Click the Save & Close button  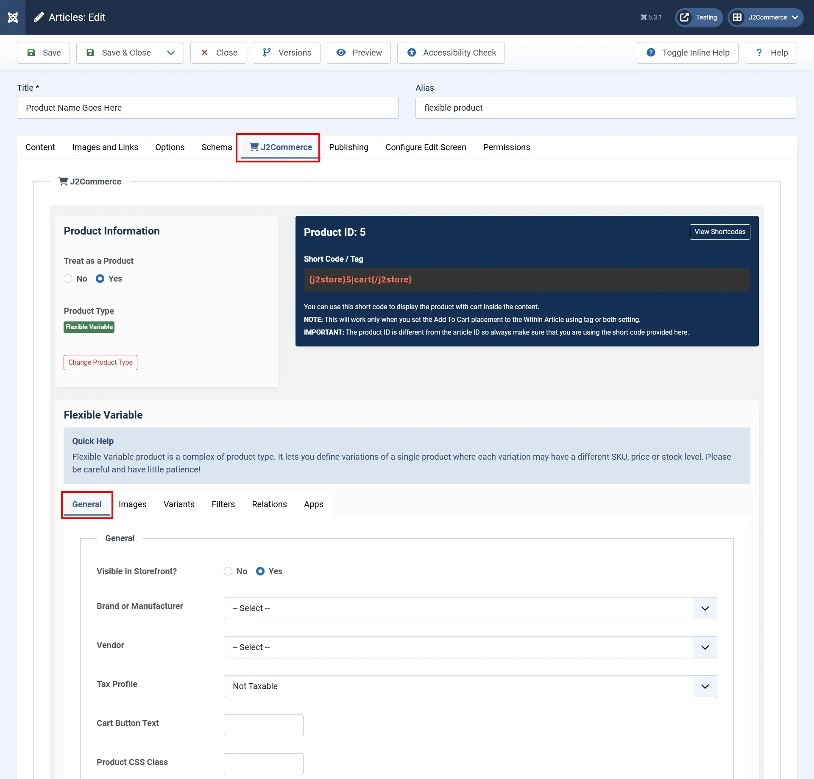pos(117,53)
